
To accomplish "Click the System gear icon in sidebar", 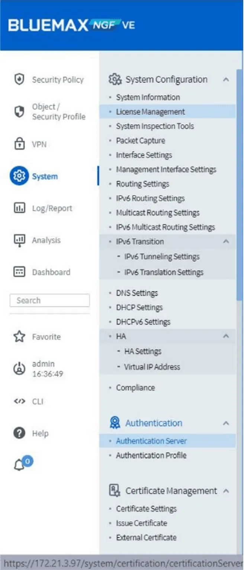I will (x=19, y=176).
